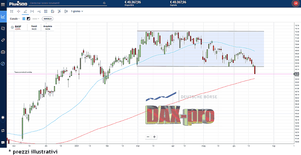Open the trend line indicator tool
301x155 pixels.
pyautogui.click(x=39, y=11)
